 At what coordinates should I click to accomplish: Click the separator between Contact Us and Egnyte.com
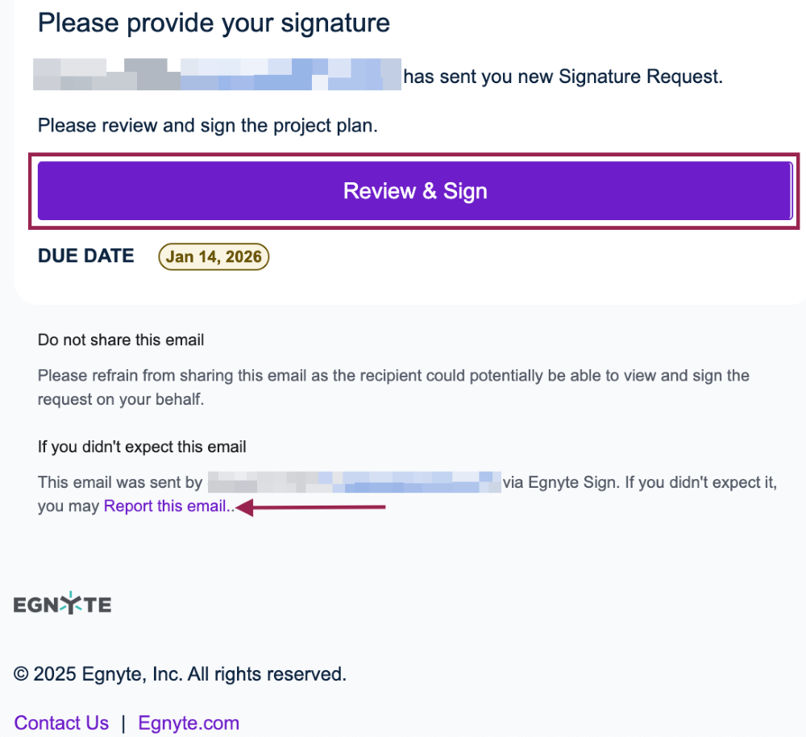[123, 722]
